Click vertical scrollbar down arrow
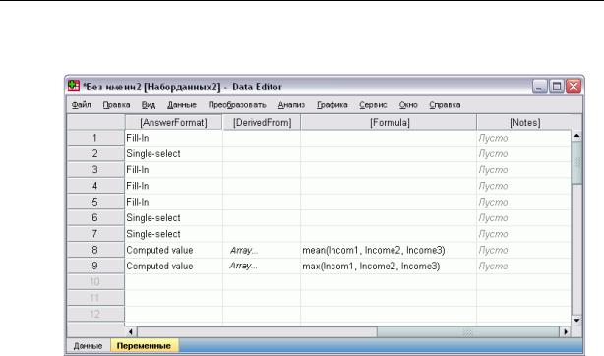The image size is (604, 356). click(x=576, y=320)
